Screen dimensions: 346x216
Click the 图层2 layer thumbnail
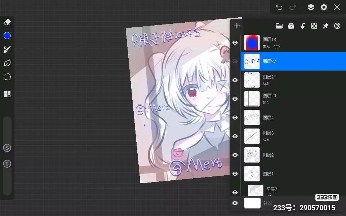[x=252, y=155]
